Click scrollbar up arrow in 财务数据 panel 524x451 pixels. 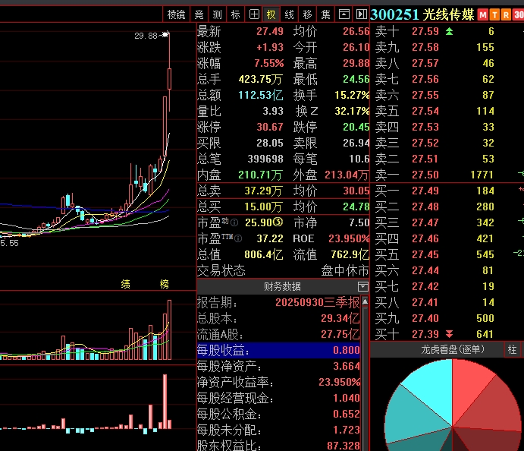365,301
